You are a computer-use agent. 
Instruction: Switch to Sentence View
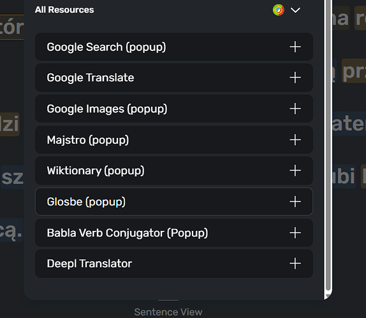(168, 312)
